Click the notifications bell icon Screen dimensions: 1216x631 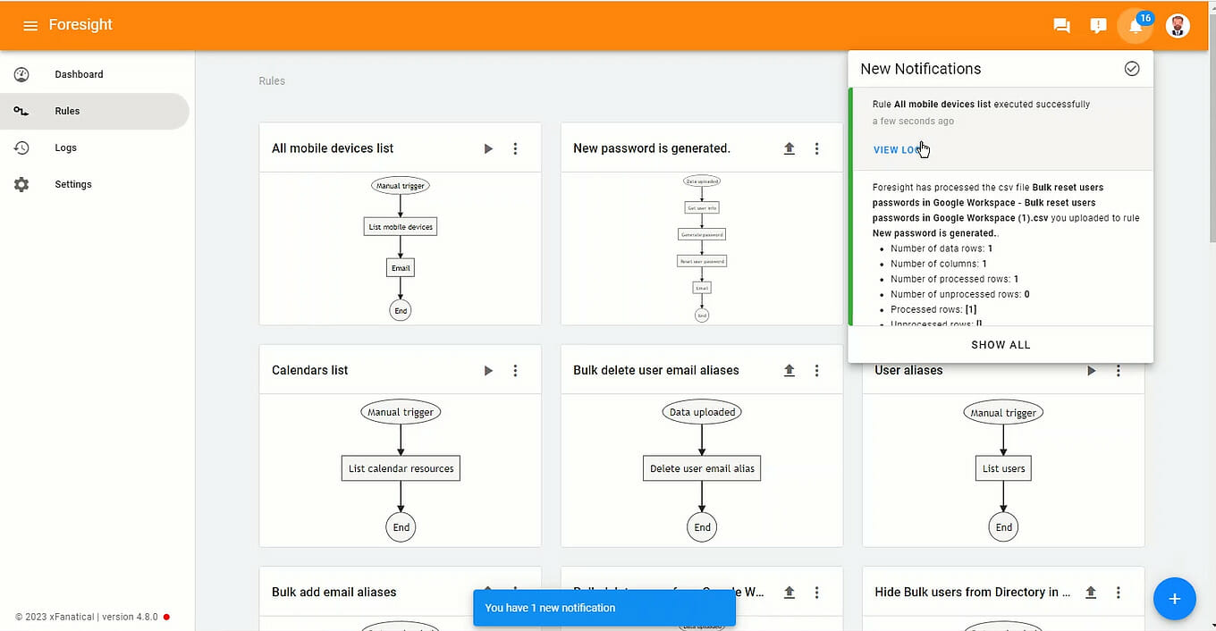(x=1135, y=25)
